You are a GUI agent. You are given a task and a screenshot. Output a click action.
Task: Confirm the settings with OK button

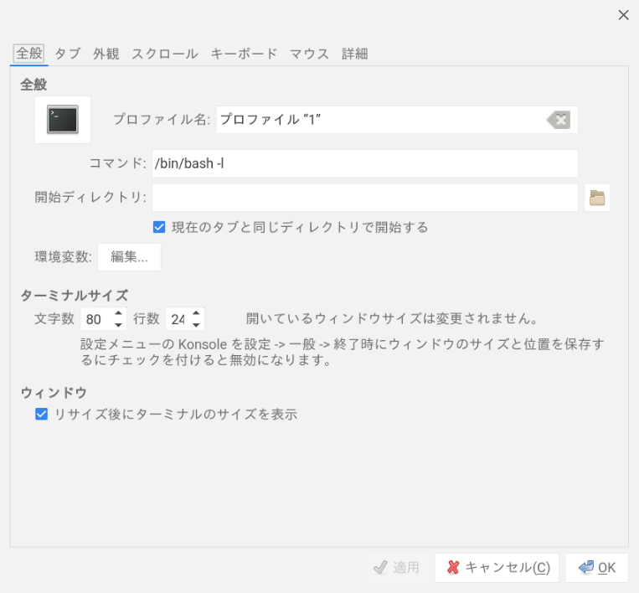(x=596, y=568)
